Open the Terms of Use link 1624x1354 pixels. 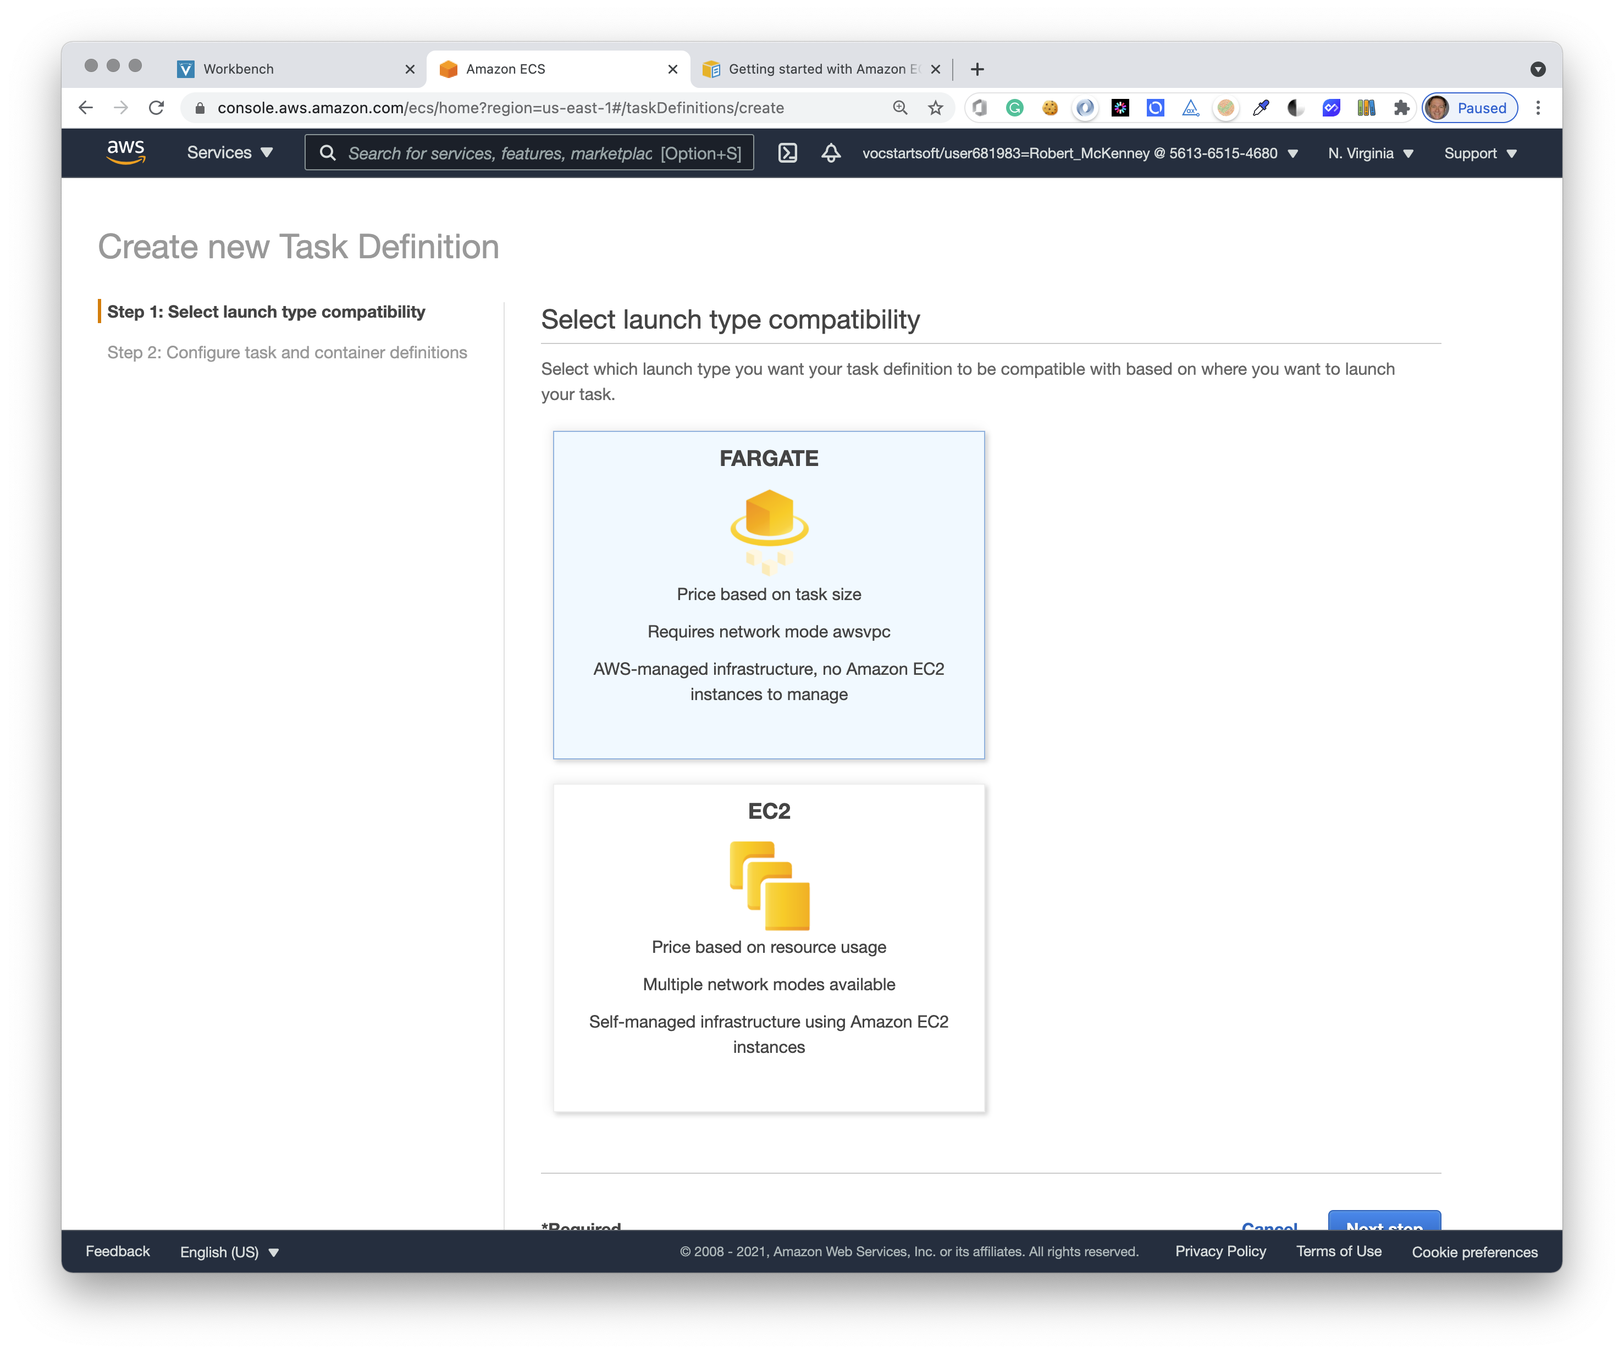(x=1339, y=1251)
